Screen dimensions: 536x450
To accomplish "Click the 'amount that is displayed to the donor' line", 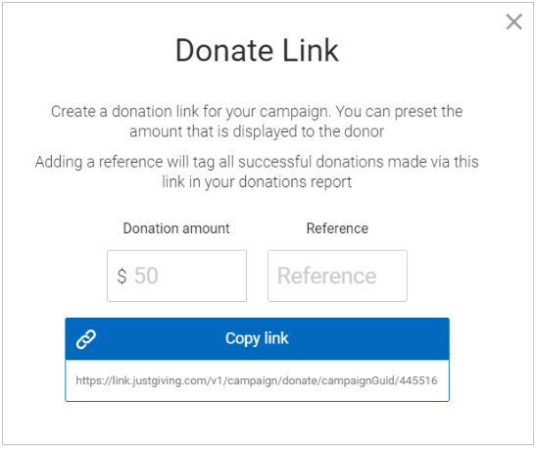I will tap(257, 131).
